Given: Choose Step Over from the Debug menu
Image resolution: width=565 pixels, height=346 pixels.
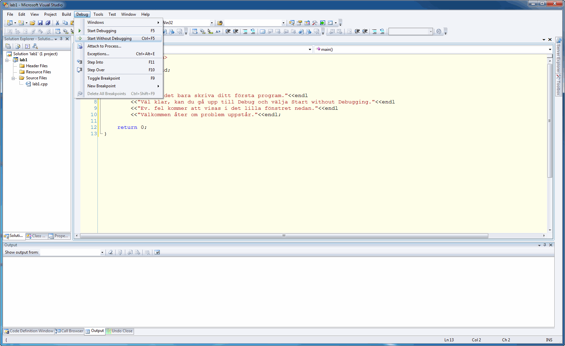Looking at the screenshot, I should (119, 70).
